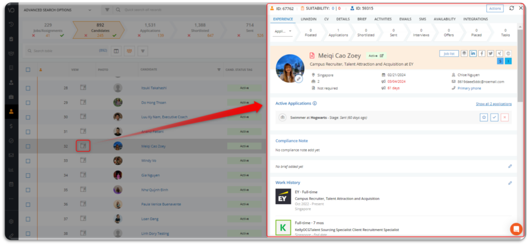Open the orange chat bubble widget
This screenshot has width=529, height=245.
pos(516,228)
